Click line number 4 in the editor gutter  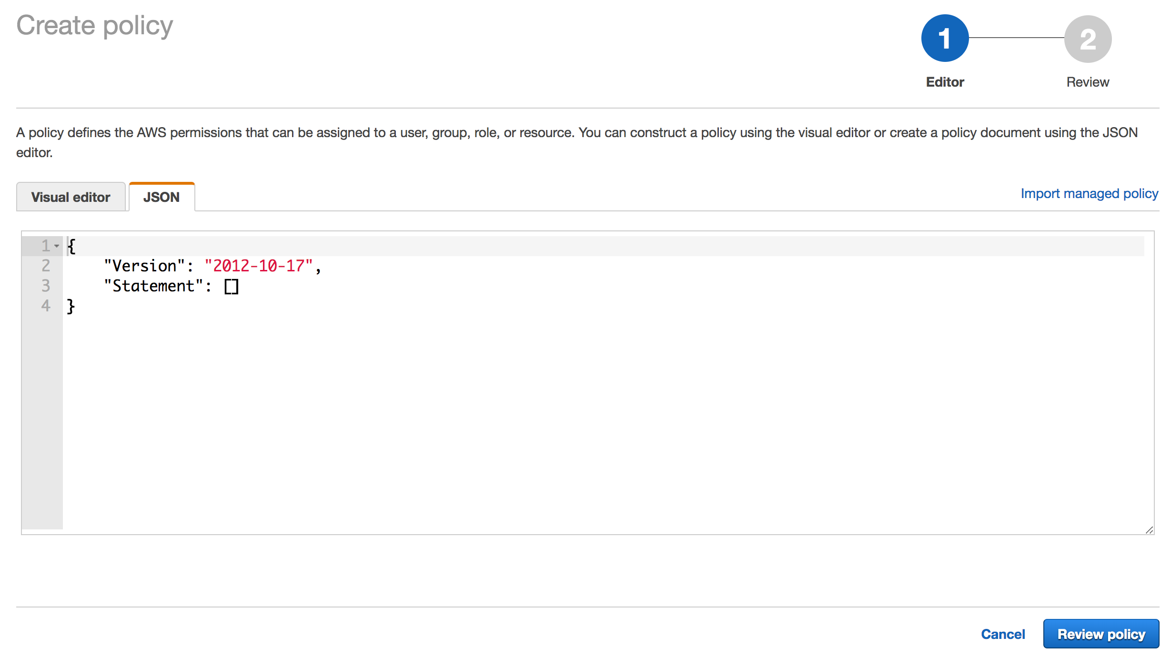45,306
